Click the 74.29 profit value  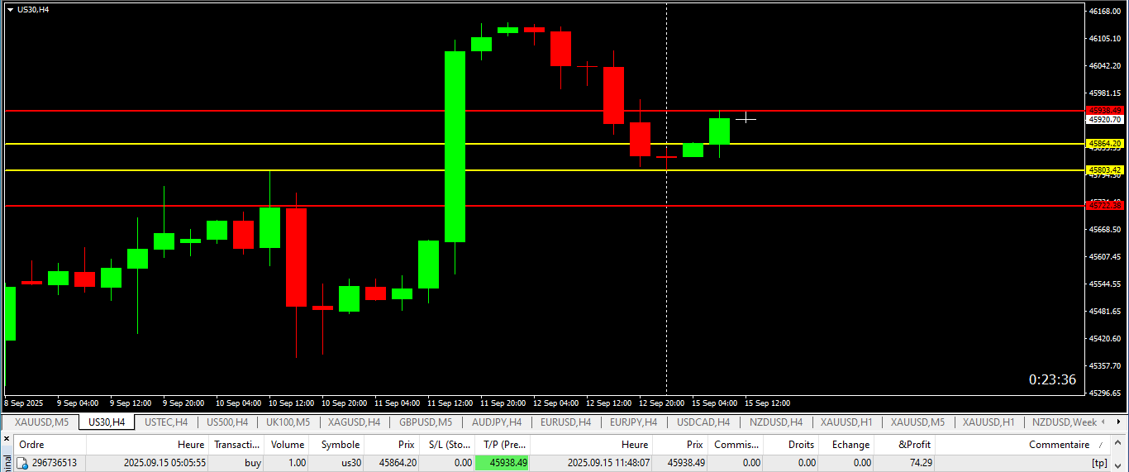click(x=920, y=464)
